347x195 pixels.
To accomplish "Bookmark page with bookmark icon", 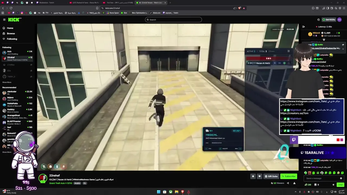I will [x=97, y=8].
